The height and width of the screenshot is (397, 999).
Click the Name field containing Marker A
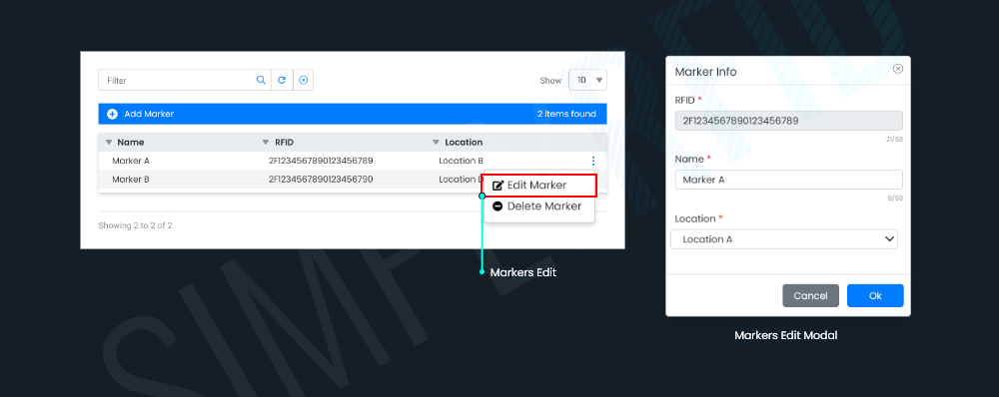[x=789, y=180]
